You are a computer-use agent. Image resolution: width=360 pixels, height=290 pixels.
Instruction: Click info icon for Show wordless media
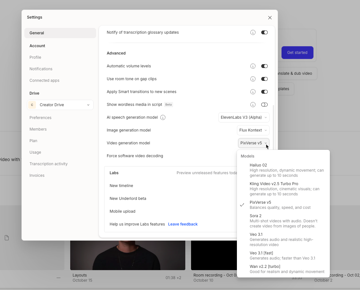[x=253, y=105]
